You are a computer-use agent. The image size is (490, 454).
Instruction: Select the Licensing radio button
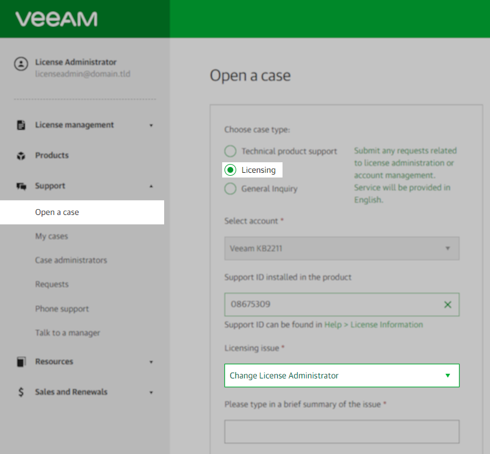230,170
